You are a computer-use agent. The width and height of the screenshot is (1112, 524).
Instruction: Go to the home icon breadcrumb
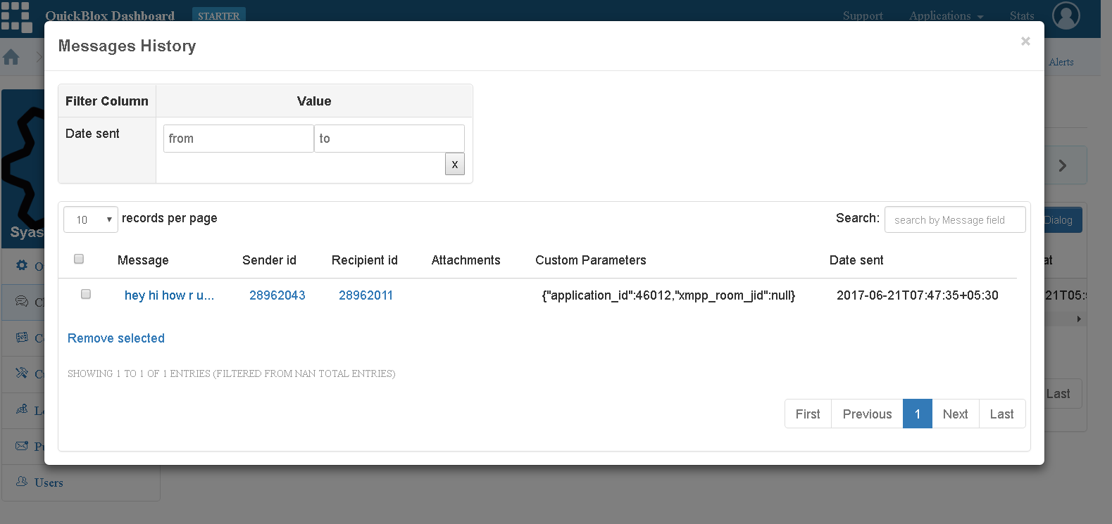11,57
